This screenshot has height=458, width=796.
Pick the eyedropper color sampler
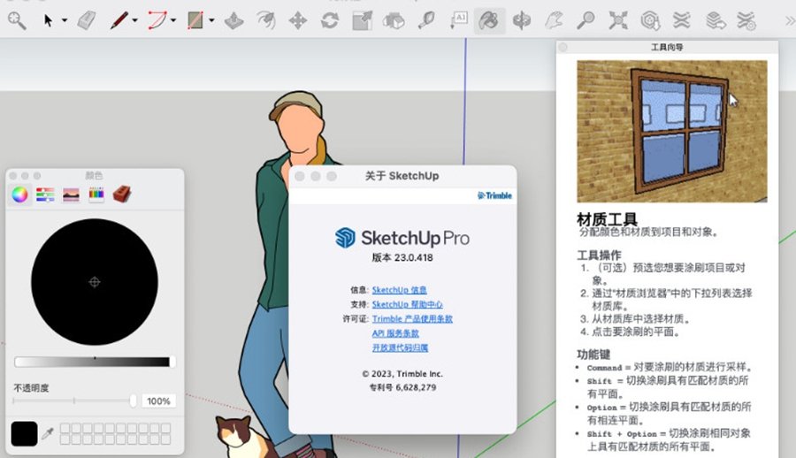[48, 433]
